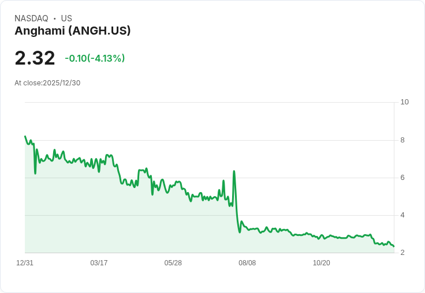Select the 08/08 date on x-axis
Screen dimensions: 425x293
click(x=247, y=263)
